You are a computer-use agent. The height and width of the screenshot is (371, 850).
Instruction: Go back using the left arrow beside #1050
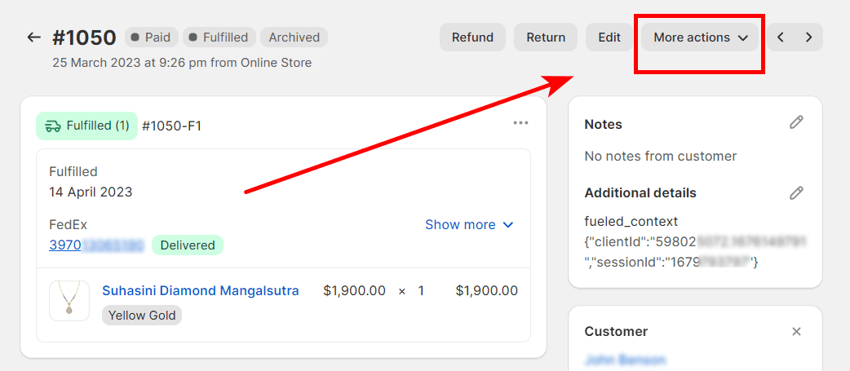pos(34,38)
